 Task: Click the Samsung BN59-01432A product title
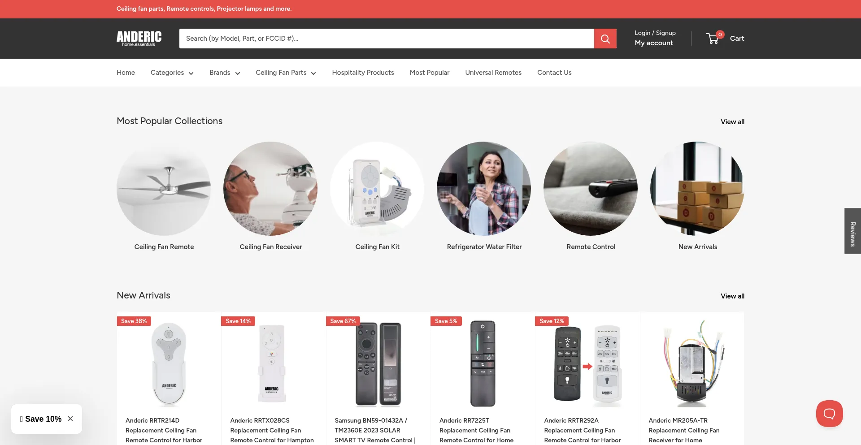pyautogui.click(x=375, y=431)
